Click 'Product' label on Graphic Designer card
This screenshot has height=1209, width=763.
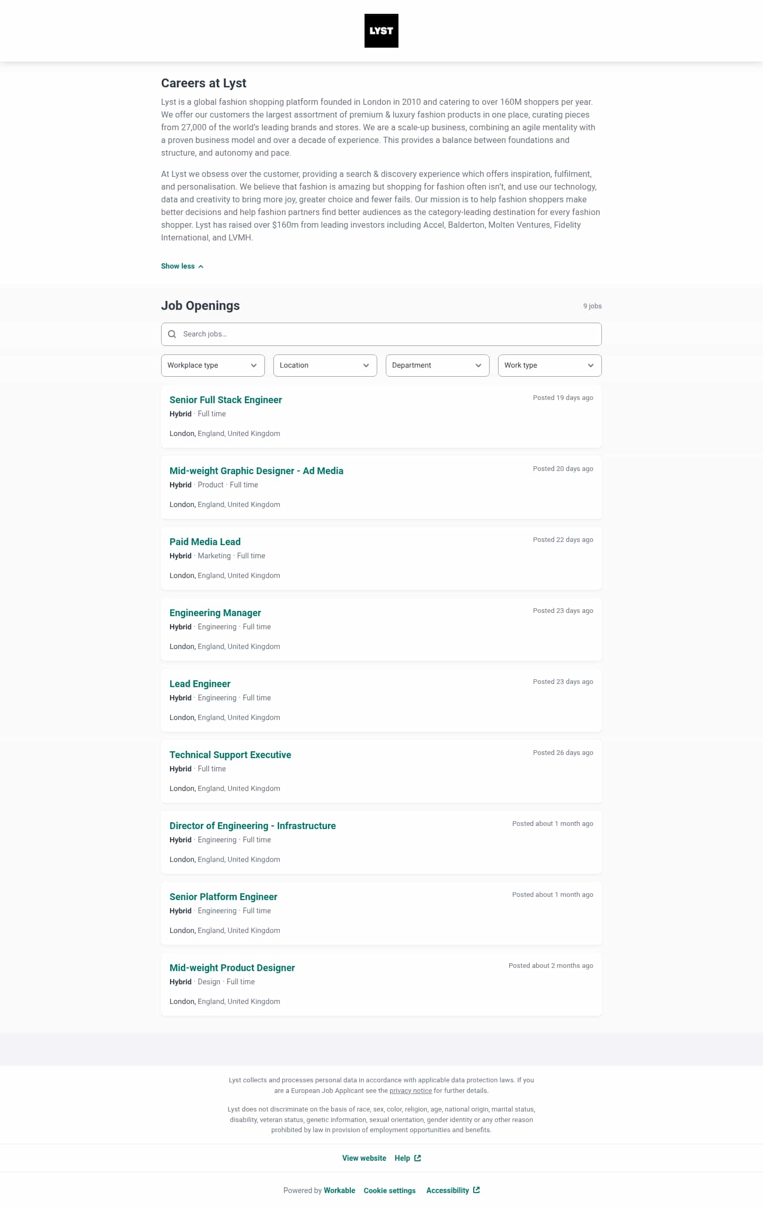point(210,485)
